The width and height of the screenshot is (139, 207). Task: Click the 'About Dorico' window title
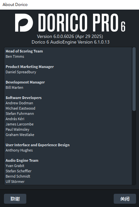(15, 5)
